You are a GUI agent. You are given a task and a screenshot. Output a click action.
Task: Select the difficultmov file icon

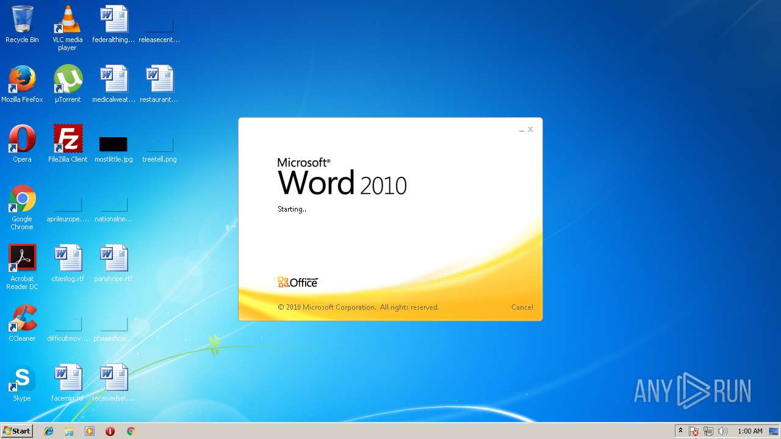tap(68, 328)
